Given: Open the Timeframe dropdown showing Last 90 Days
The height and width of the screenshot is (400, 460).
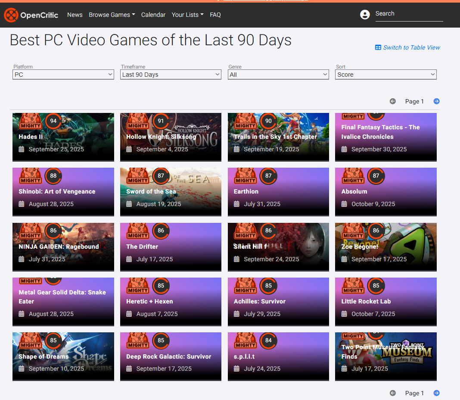Looking at the screenshot, I should click(171, 75).
